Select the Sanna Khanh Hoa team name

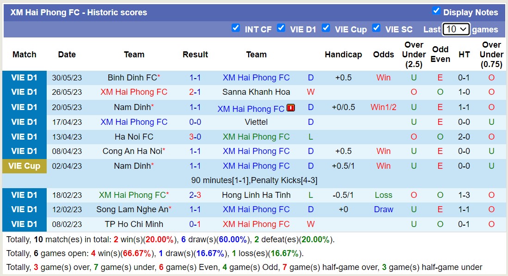pyautogui.click(x=256, y=92)
